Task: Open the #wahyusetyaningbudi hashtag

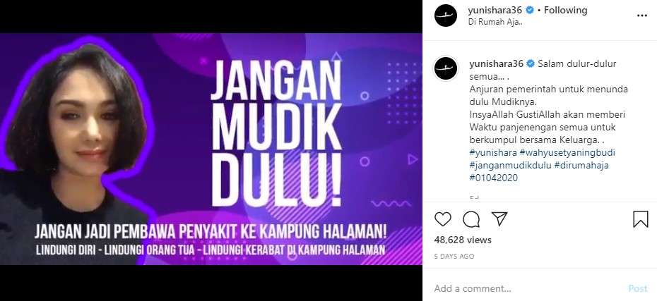Action: (x=567, y=152)
